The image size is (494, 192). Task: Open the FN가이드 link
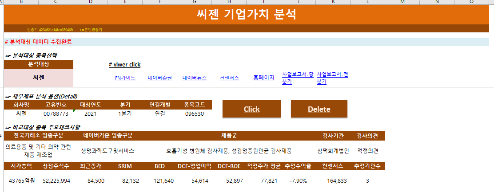125,78
